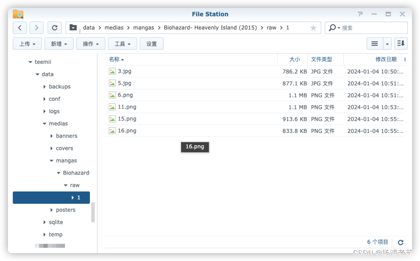The image size is (420, 261).
Task: Collapse the medias folder arrow
Action: tap(45, 124)
